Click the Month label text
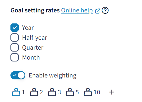The width and height of the screenshot is (142, 102). (x=31, y=57)
